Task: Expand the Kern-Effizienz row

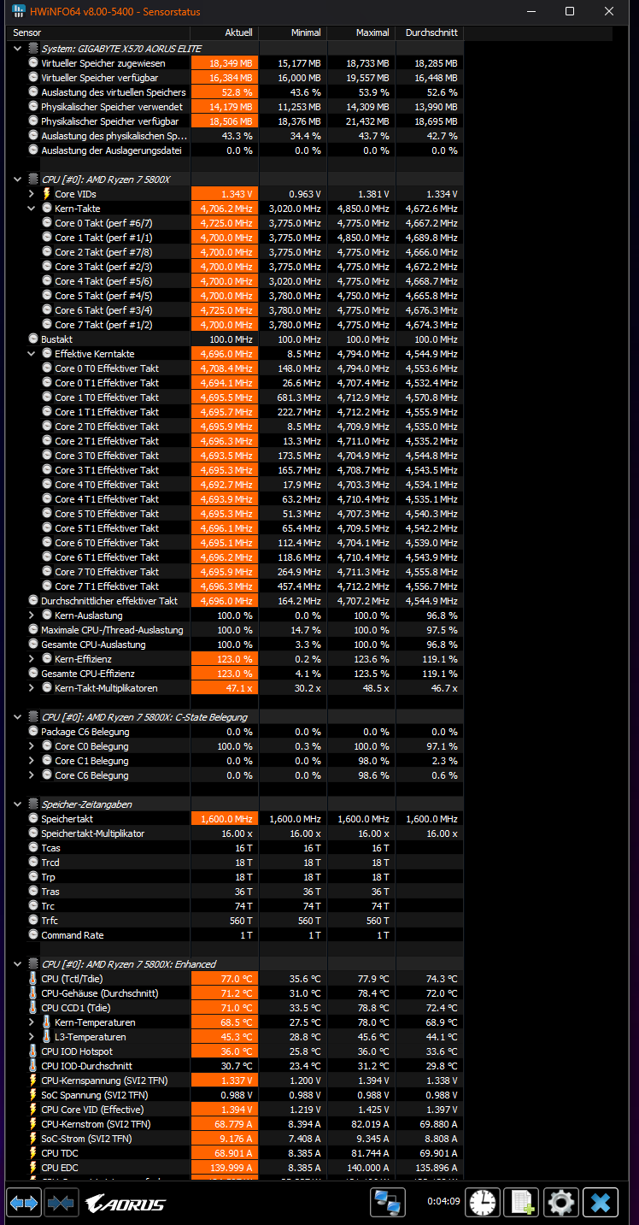Action: tap(32, 659)
